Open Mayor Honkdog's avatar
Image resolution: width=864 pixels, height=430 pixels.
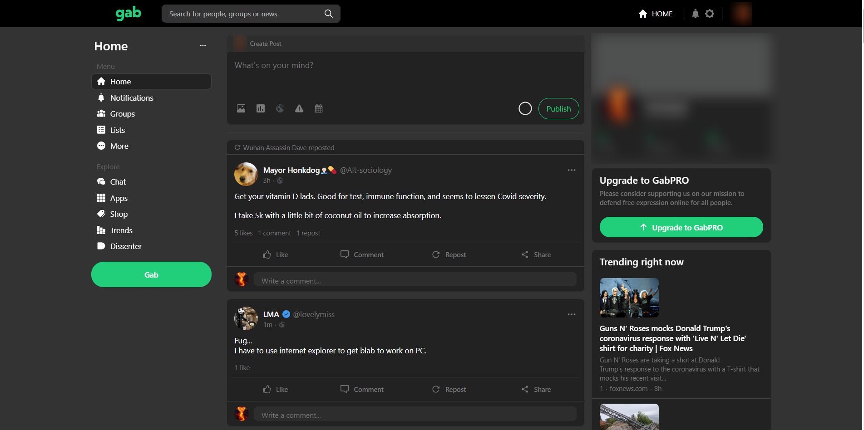[246, 174]
